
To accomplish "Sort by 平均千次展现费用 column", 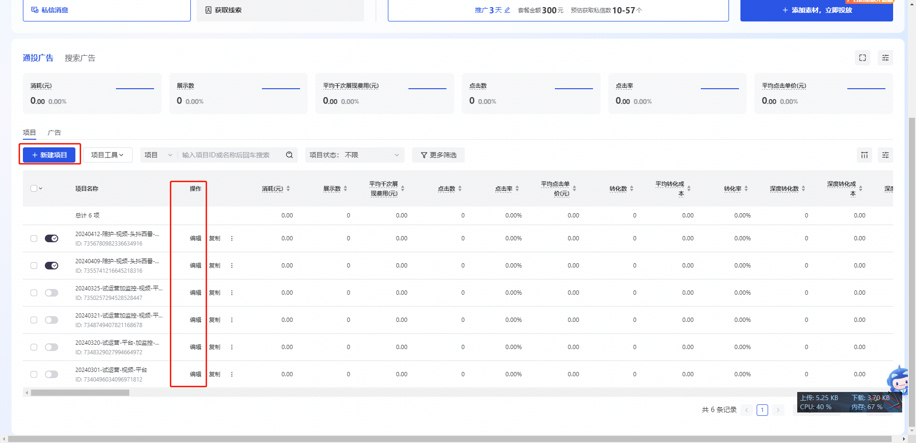I will click(x=403, y=189).
